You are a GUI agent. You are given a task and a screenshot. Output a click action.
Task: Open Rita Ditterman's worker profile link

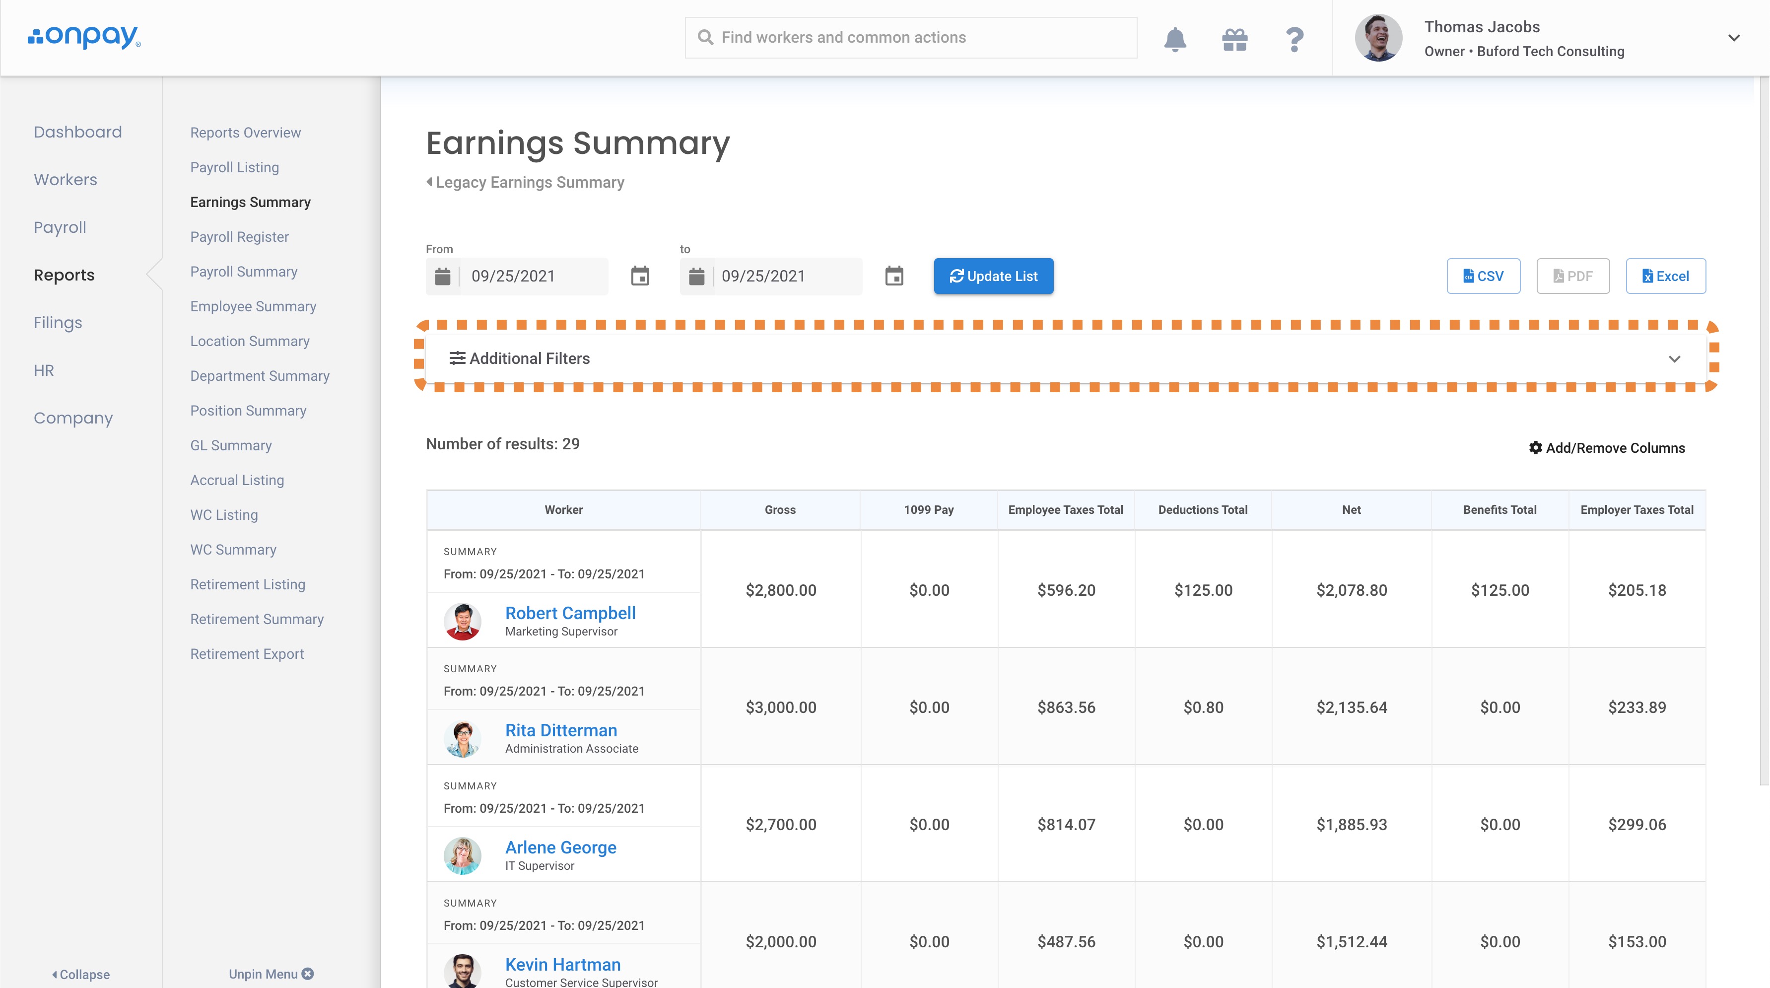[x=561, y=730]
